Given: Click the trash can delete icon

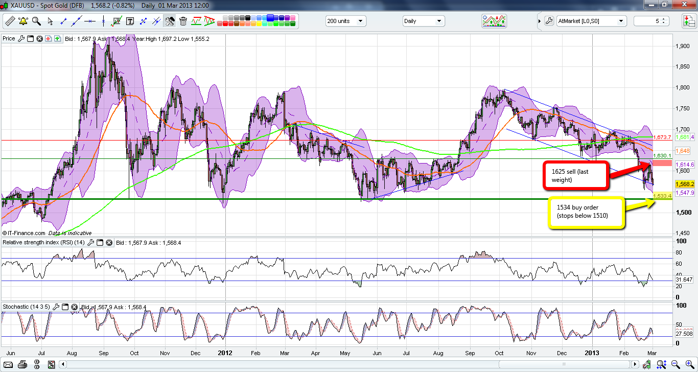Looking at the screenshot, I should [x=183, y=21].
